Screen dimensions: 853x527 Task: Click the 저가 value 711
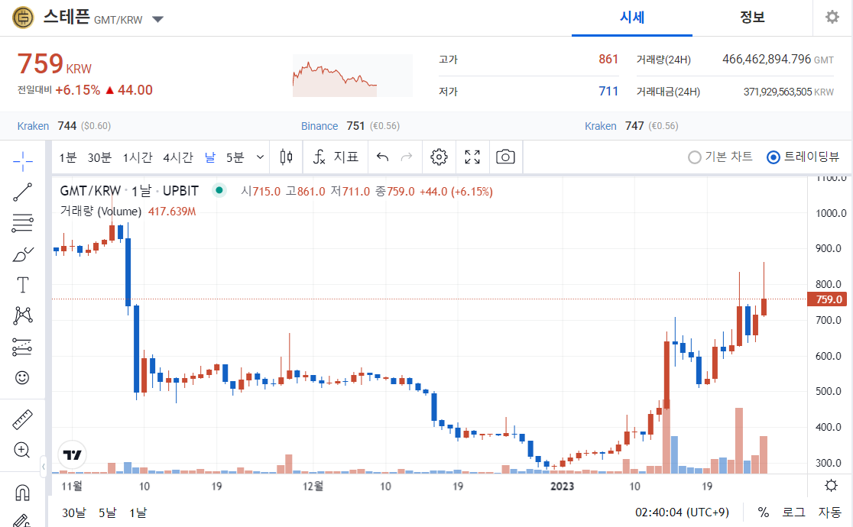click(x=608, y=92)
